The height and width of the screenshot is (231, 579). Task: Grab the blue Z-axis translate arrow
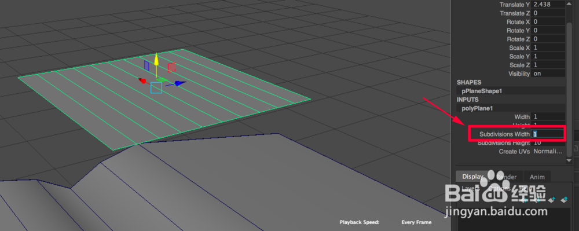click(x=180, y=84)
